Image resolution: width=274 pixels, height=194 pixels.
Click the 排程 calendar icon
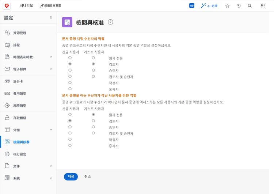point(7,45)
